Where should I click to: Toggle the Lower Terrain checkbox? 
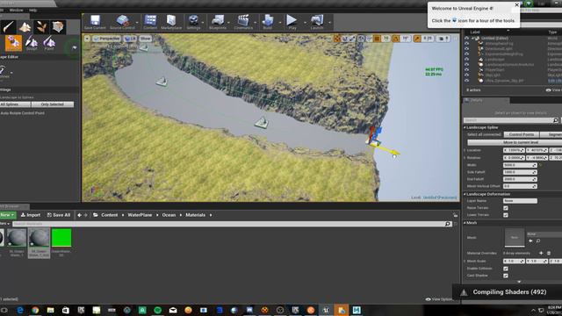click(506, 215)
